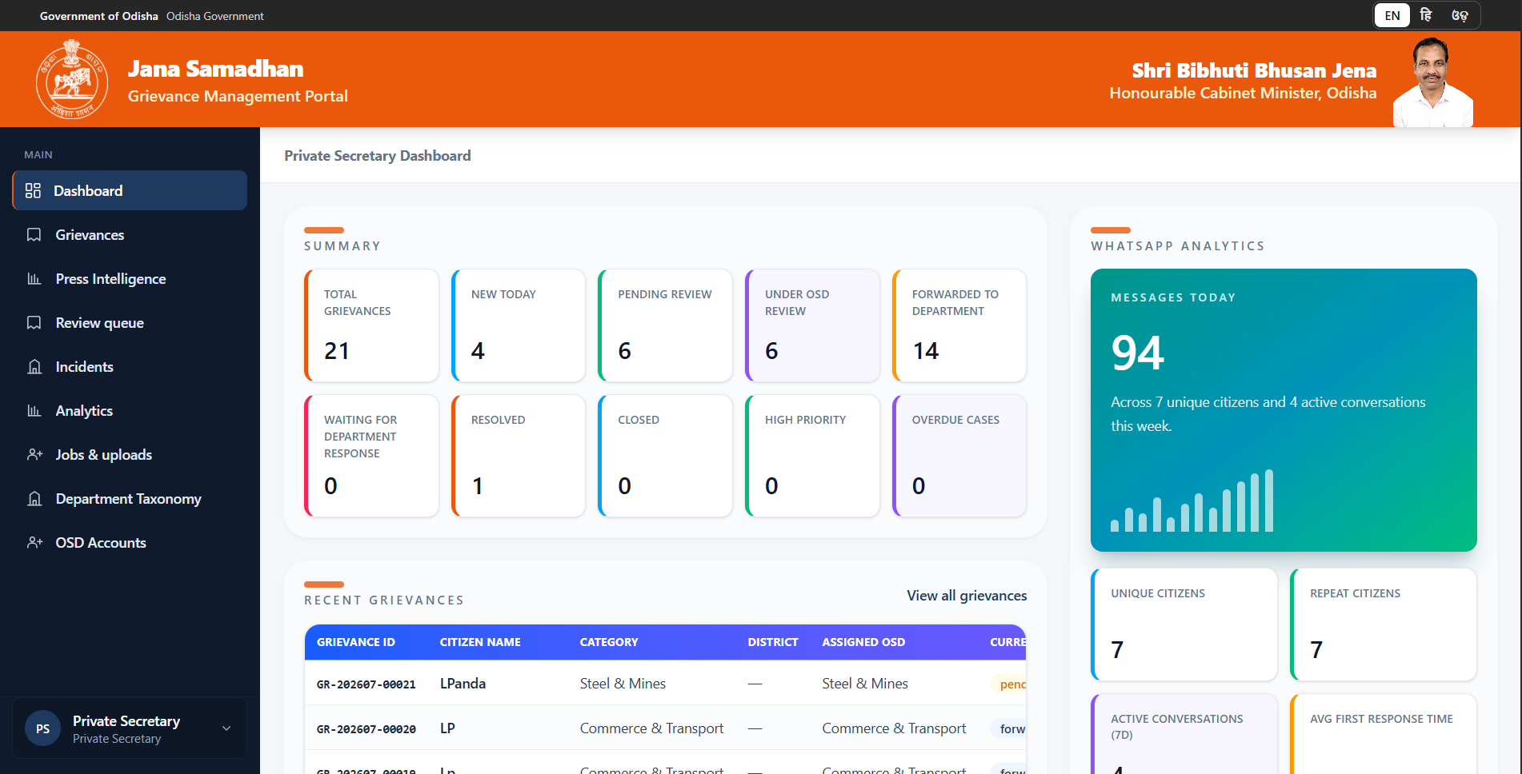Click the Grievances bookmark icon
Image resolution: width=1522 pixels, height=774 pixels.
coord(34,235)
